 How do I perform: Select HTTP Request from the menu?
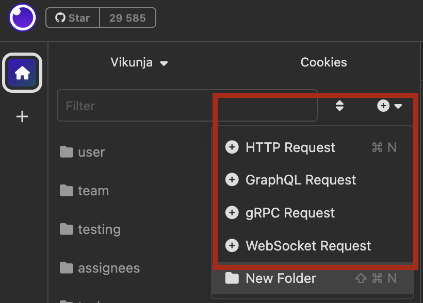(x=290, y=148)
